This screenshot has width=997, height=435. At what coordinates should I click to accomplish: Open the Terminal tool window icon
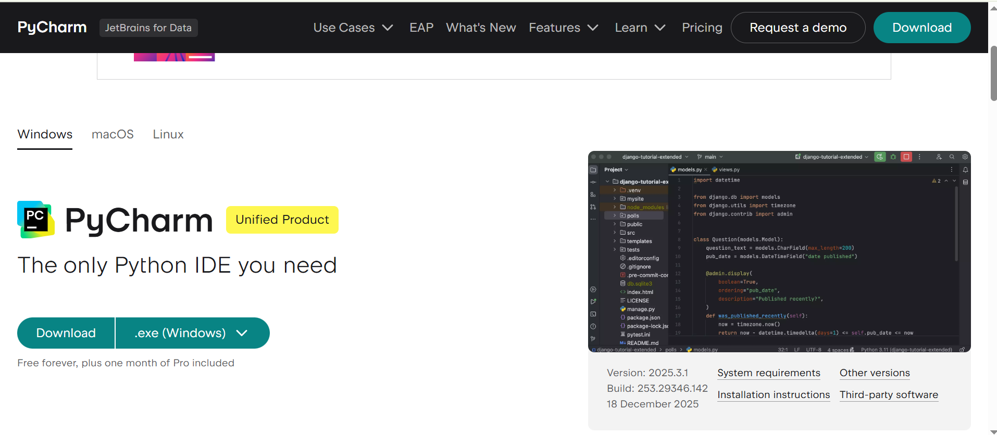tap(593, 314)
